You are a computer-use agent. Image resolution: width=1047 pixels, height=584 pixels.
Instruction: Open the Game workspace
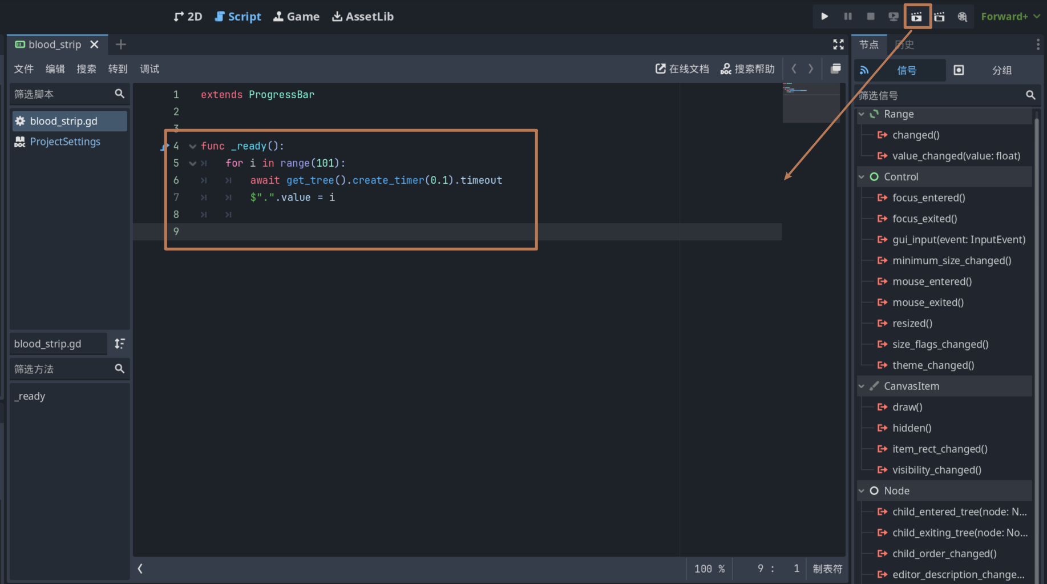pos(296,17)
